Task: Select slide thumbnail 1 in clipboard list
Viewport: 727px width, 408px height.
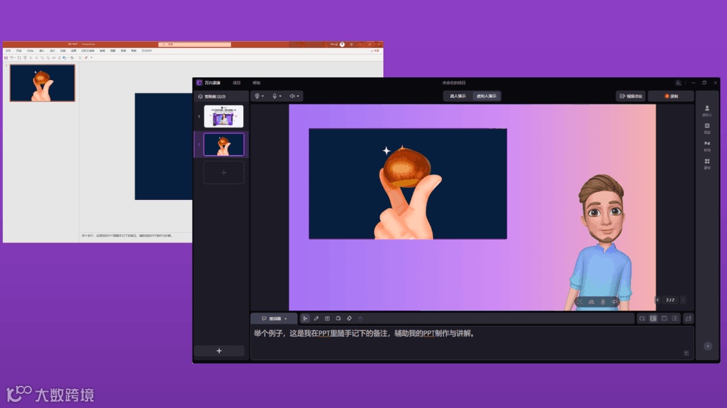Action: (224, 116)
